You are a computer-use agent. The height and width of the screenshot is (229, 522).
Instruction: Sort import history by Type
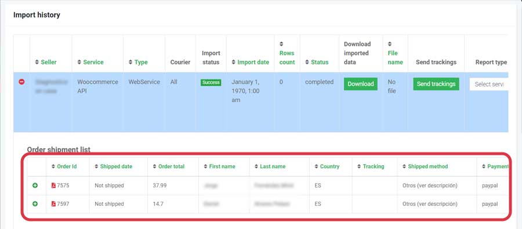click(138, 62)
